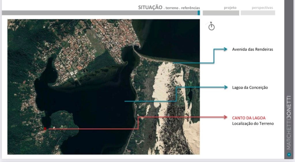The image size is (295, 162).
Task: Click the 'terreno . referências' subtitle text
Action: click(x=183, y=8)
